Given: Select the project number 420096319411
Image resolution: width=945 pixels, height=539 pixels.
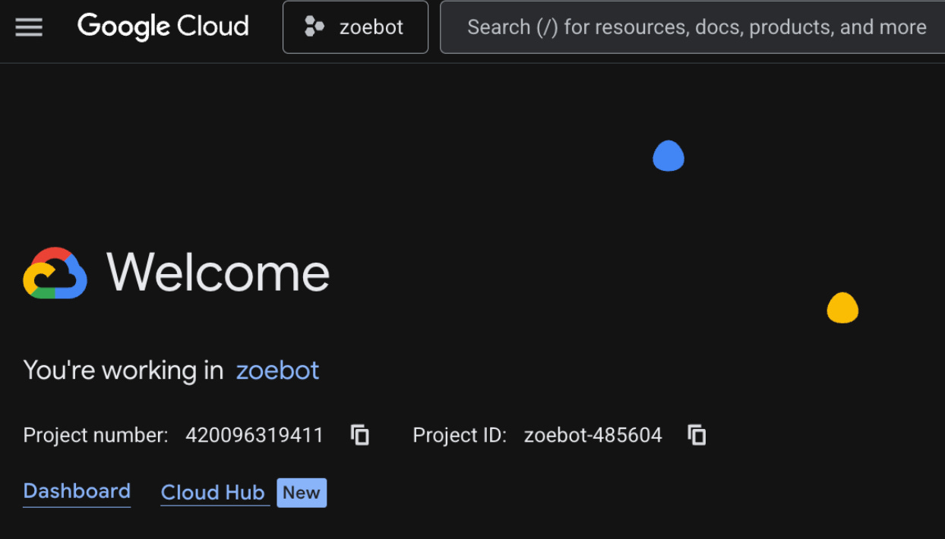Looking at the screenshot, I should tap(254, 435).
